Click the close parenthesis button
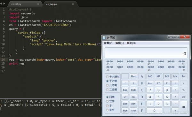This screenshot has width=192, height=117. (x=133, y=83)
